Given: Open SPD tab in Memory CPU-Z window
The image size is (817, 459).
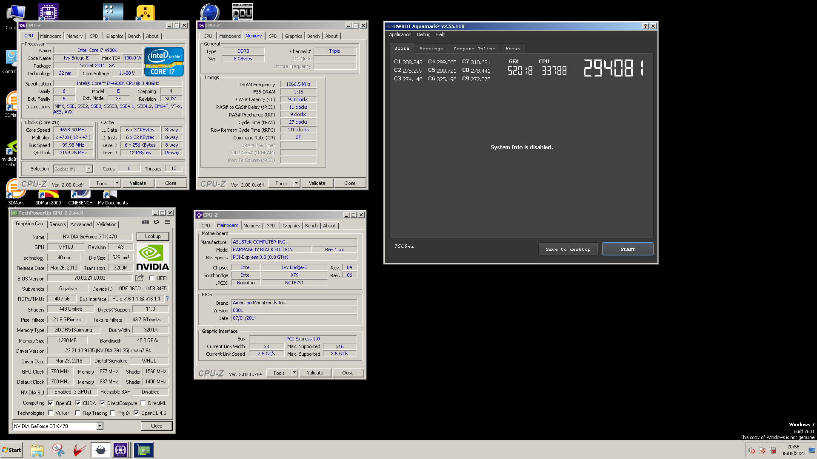Looking at the screenshot, I should click(x=273, y=37).
